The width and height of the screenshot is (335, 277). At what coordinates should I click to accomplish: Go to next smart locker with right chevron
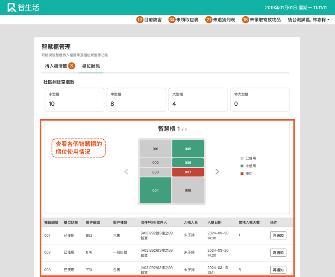[x=217, y=171]
